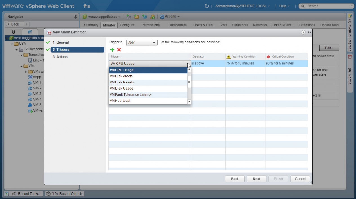Click the green plus add trigger icon
356x199 pixels.
click(112, 50)
